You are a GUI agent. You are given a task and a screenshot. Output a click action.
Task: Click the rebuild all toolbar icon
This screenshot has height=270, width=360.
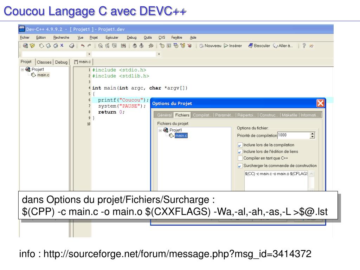183,46
